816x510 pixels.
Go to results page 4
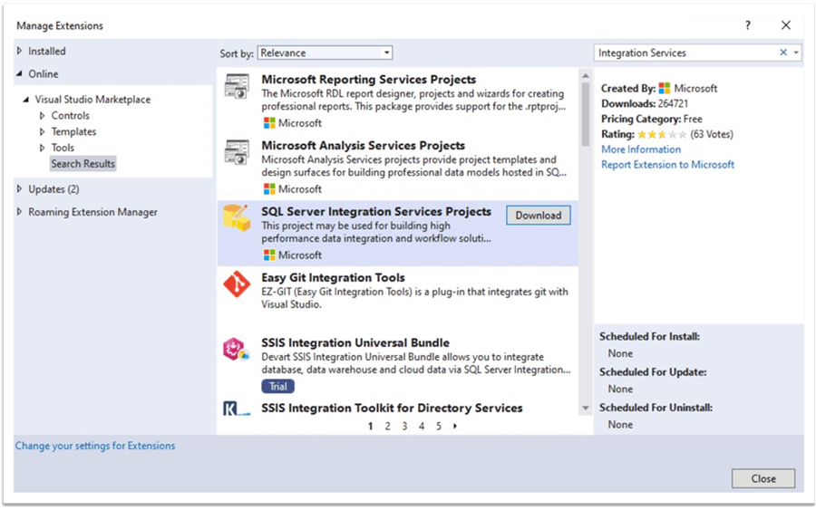[422, 426]
